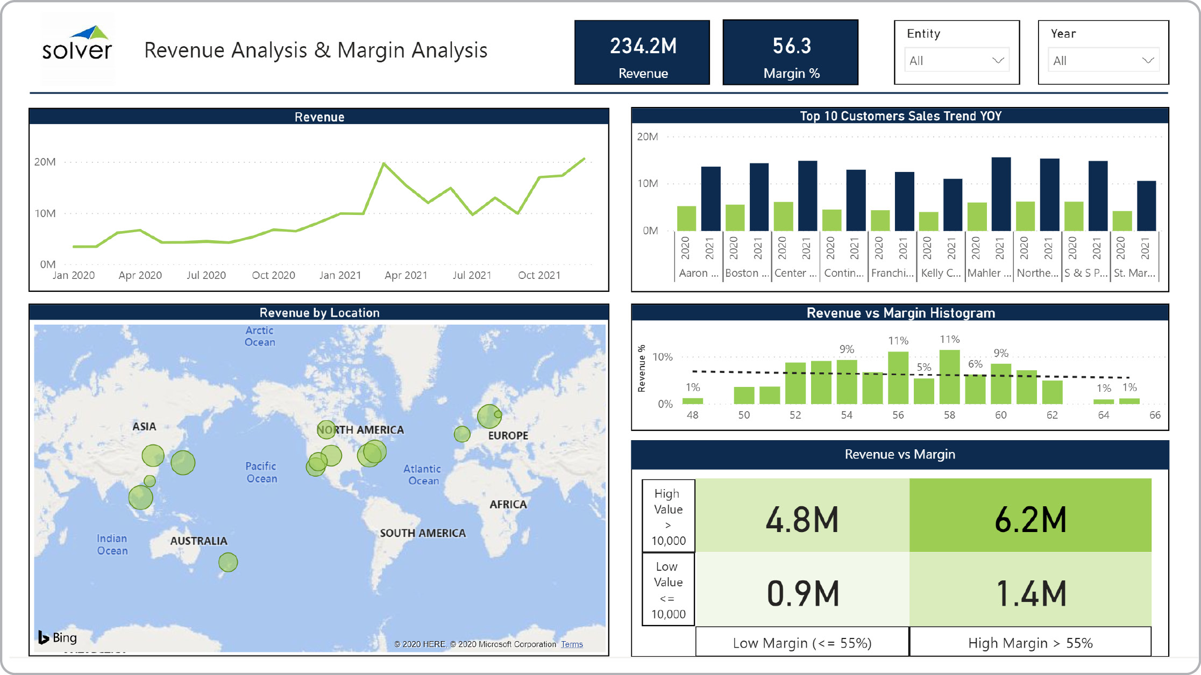Click the Australia revenue bubble
Image resolution: width=1201 pixels, height=675 pixels.
tap(228, 562)
